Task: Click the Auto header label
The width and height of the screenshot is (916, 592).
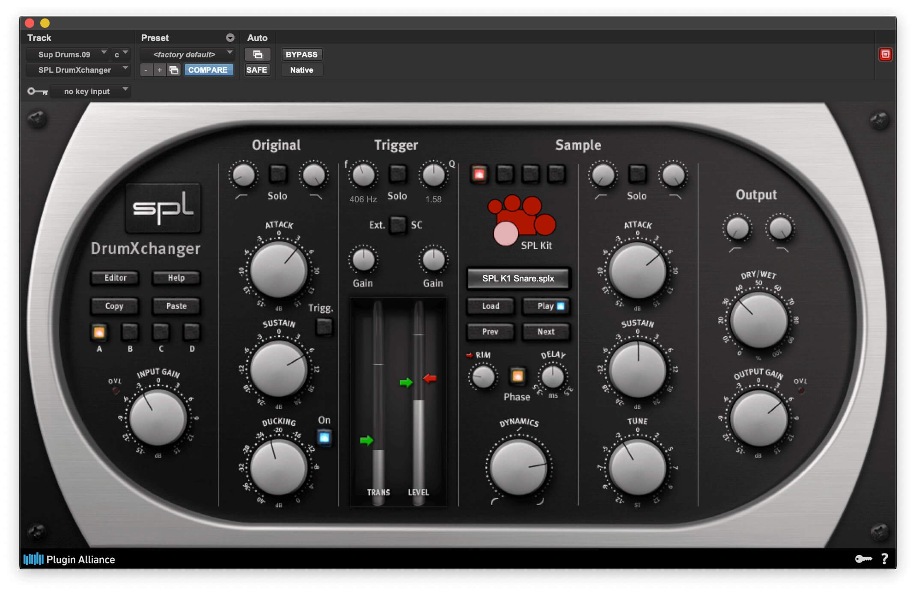Action: 257,38
